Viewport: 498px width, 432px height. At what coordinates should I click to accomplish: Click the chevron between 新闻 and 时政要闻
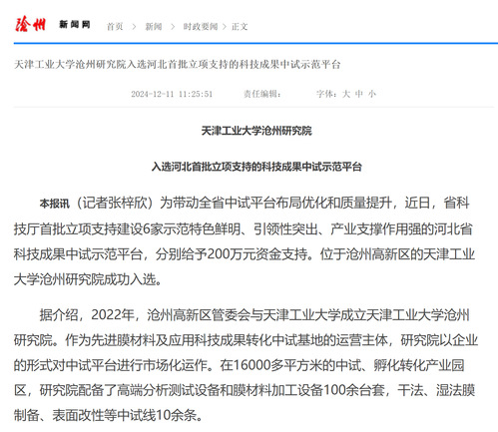173,27
